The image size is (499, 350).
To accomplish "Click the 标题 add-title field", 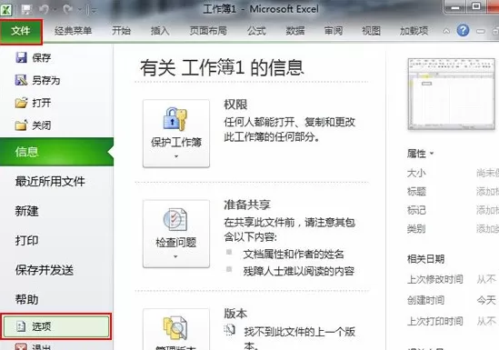I will pyautogui.click(x=487, y=192).
